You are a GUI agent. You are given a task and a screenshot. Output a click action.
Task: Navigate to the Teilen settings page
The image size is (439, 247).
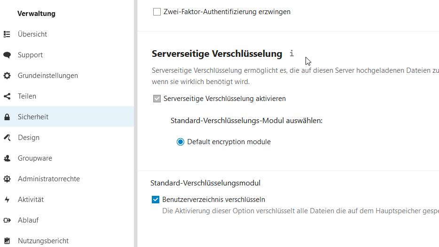[27, 96]
